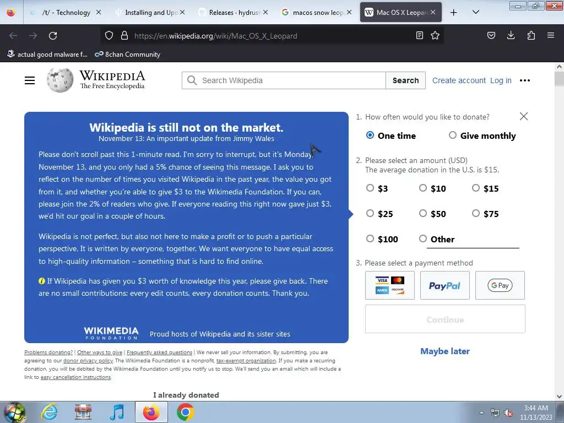
Task: Pay with credit card button
Action: point(390,285)
